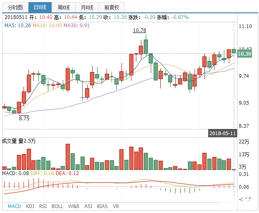Viewport: 259px width, 213px height.
Task: Select the VR indicator
Action: pos(116,206)
